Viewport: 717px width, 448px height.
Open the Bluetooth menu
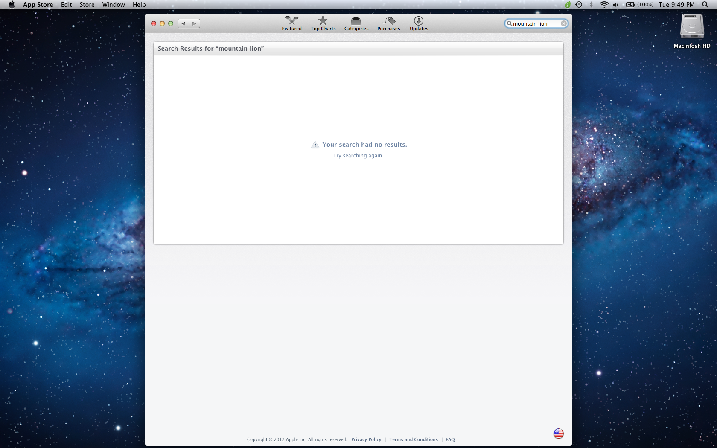591,5
